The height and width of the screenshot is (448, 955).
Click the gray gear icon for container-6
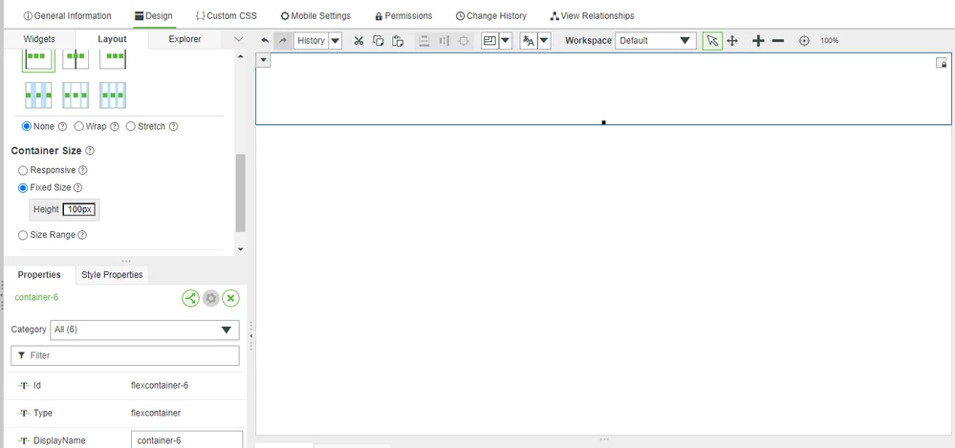pyautogui.click(x=210, y=298)
